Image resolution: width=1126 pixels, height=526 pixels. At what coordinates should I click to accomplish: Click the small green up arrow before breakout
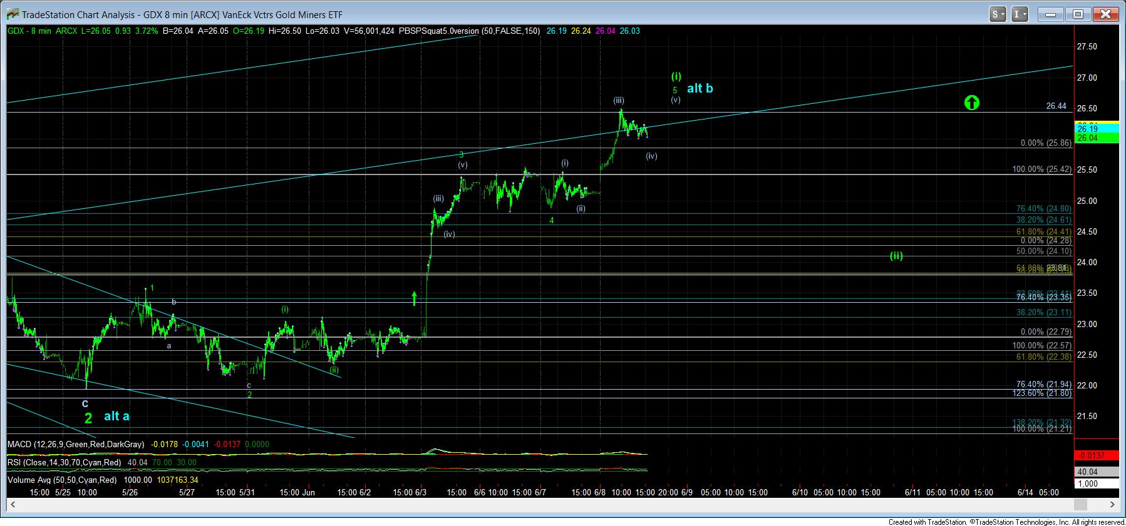tap(414, 298)
